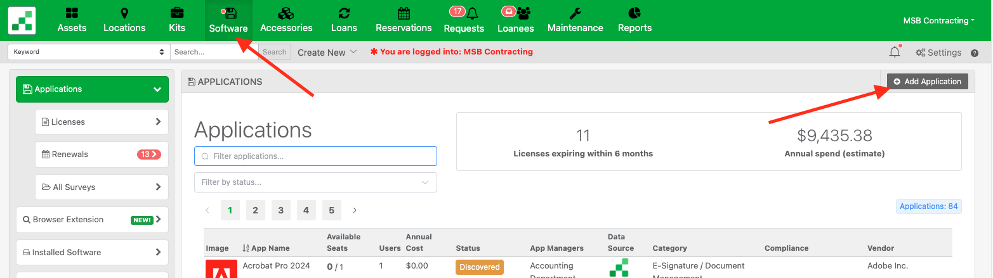View Requests with 17 badge
The image size is (993, 278).
pos(464,20)
